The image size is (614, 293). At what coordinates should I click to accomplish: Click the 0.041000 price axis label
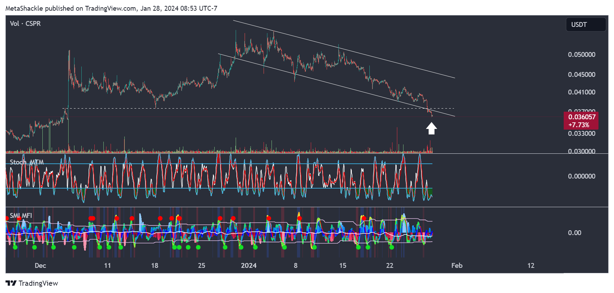click(582, 92)
